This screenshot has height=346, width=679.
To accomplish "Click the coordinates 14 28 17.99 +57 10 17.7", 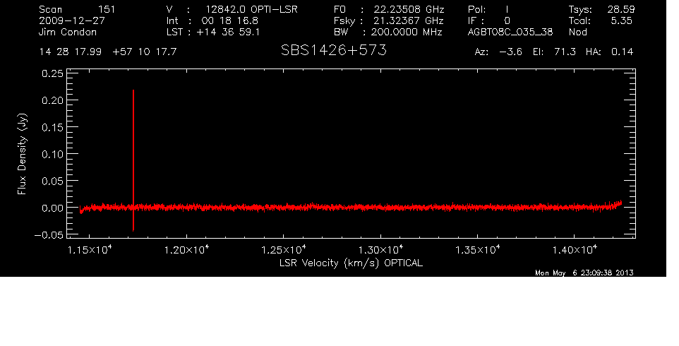I will point(108,52).
